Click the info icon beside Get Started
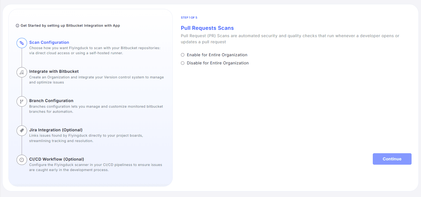 17,26
